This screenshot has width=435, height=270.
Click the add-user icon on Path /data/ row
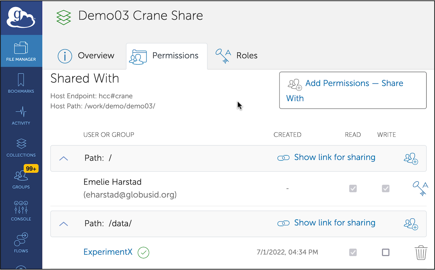[411, 224]
